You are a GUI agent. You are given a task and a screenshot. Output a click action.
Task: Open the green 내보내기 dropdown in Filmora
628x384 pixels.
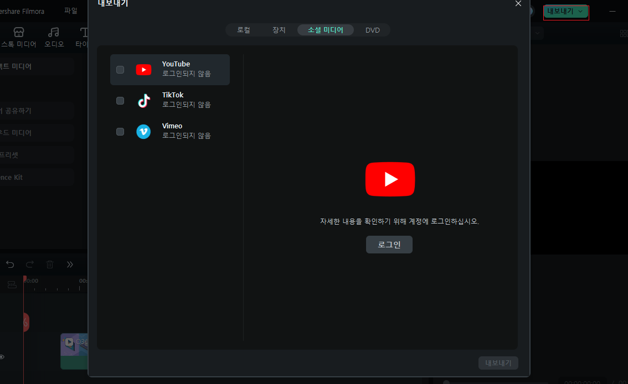point(565,12)
